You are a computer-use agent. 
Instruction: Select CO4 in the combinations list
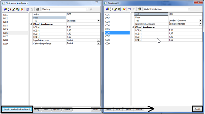(x=107, y=25)
